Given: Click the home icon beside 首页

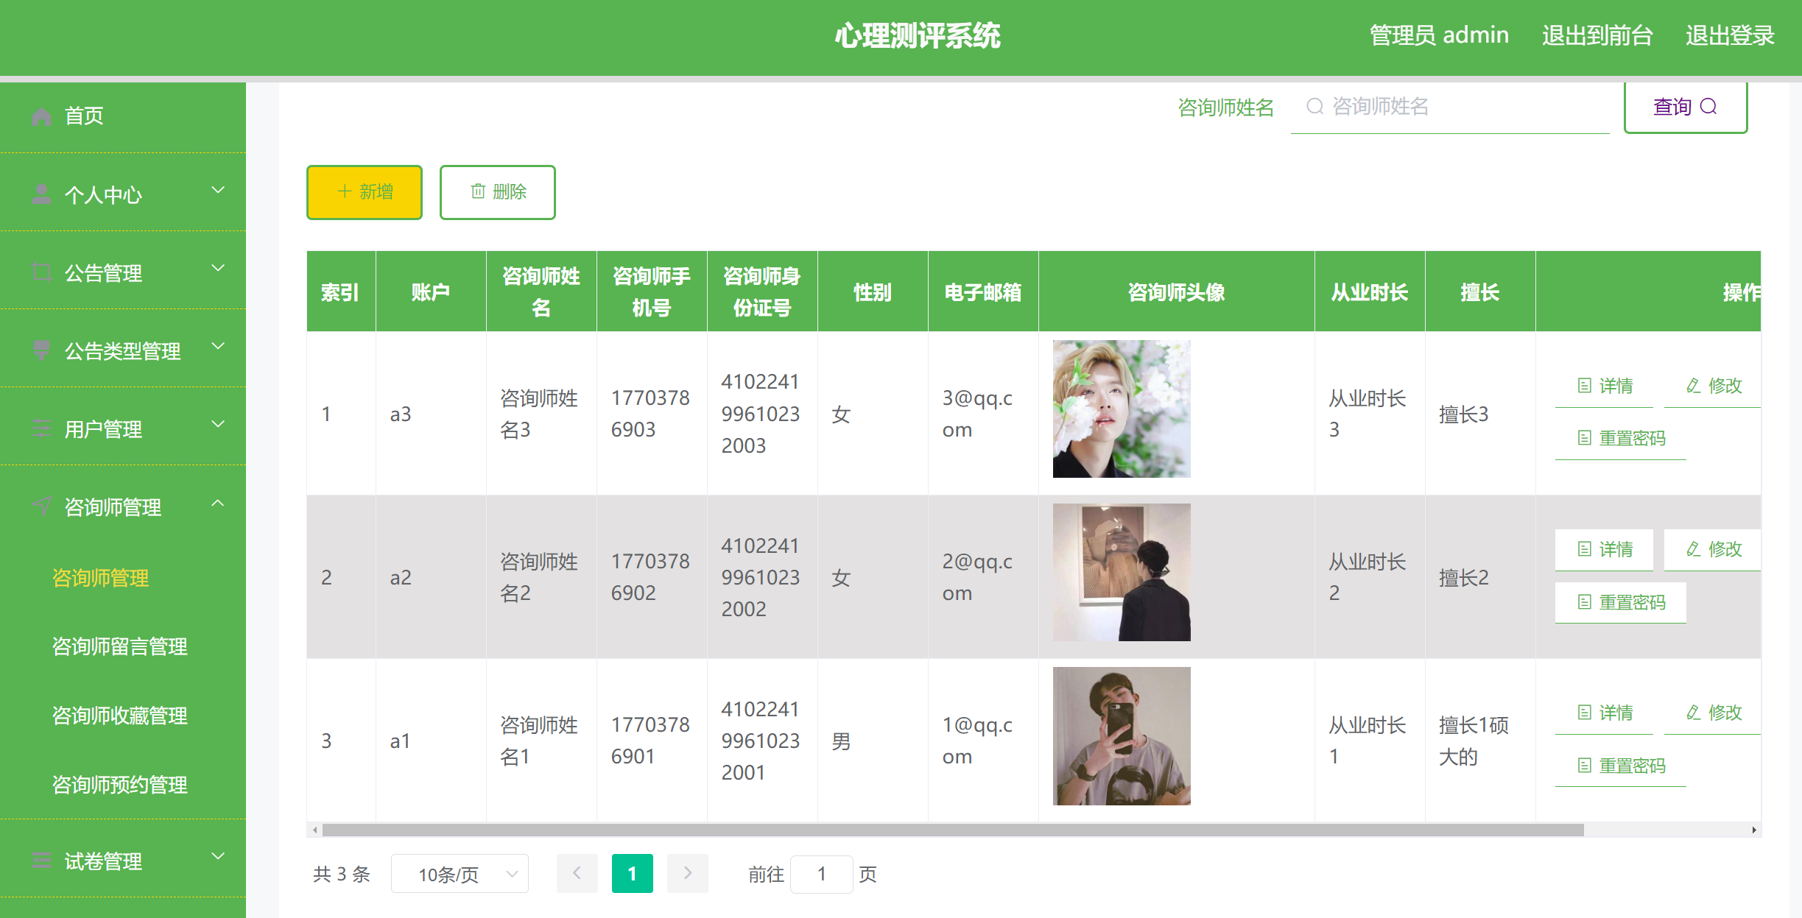Looking at the screenshot, I should click(41, 116).
